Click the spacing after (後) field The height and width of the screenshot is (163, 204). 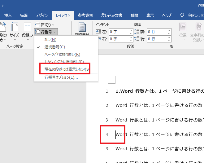coord(157,39)
